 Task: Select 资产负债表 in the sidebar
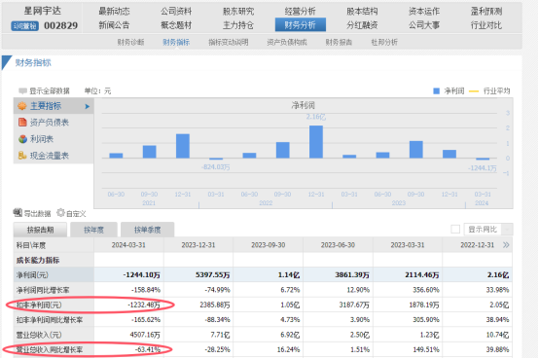(x=50, y=123)
